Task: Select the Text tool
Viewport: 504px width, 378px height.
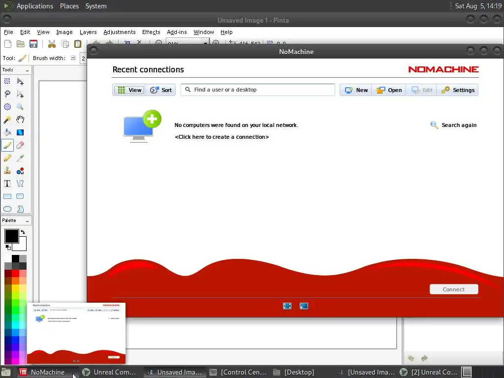Action: (x=7, y=184)
